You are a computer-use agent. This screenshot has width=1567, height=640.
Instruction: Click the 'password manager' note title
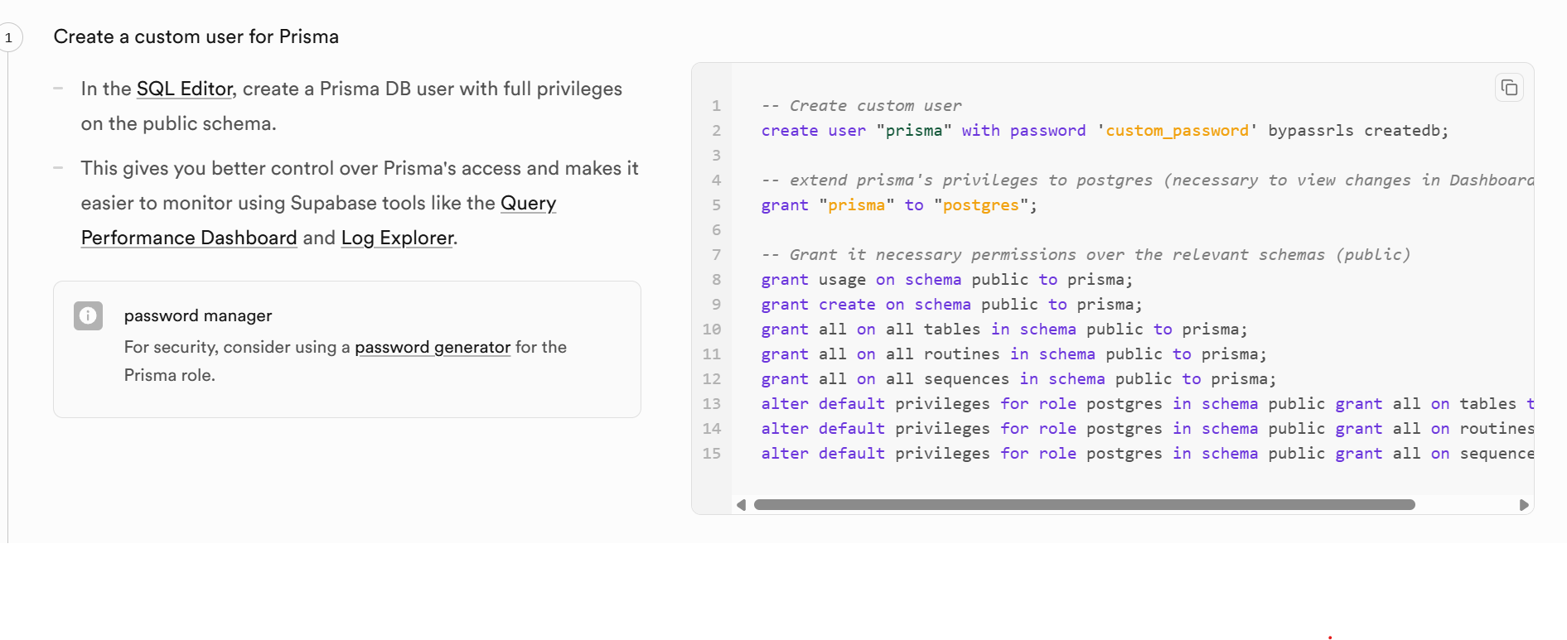[x=198, y=315]
